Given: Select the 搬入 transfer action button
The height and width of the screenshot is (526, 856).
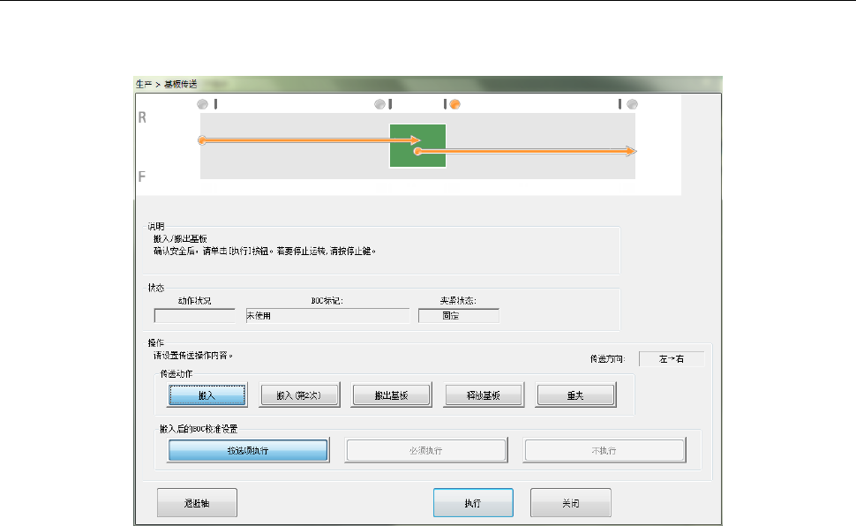Looking at the screenshot, I should coord(206,395).
